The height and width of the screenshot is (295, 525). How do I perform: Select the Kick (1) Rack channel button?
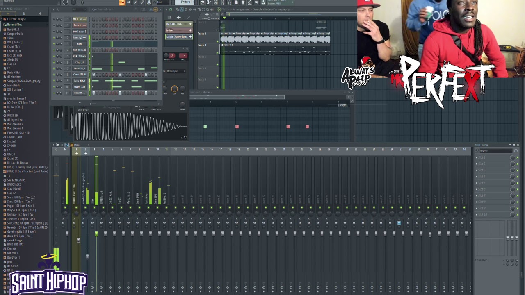tap(80, 56)
